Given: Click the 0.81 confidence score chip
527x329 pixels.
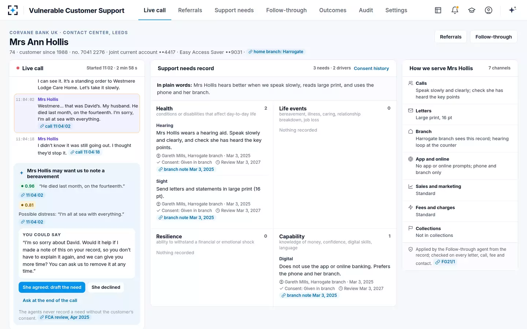Looking at the screenshot, I should pyautogui.click(x=27, y=205).
